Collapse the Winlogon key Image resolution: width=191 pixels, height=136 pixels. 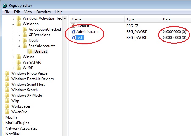coord(13,24)
